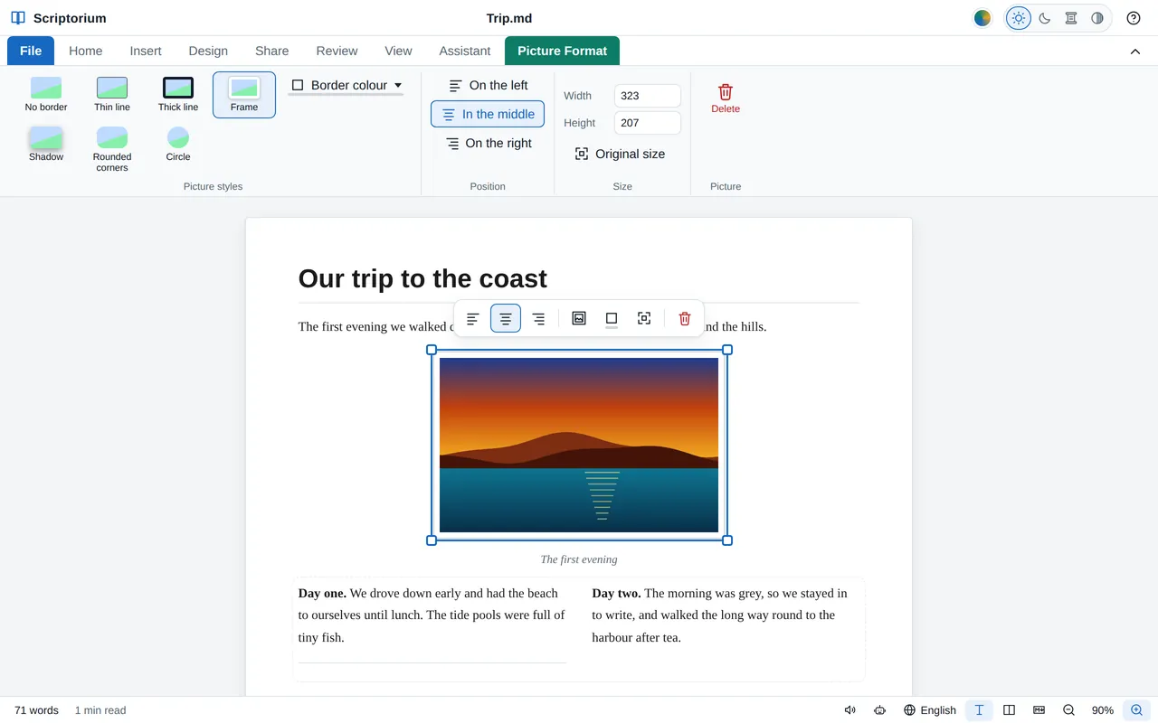Click the 90% zoom level

click(1103, 710)
